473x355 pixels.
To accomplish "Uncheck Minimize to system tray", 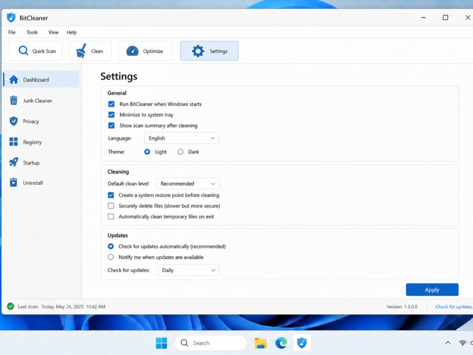I will click(x=111, y=115).
